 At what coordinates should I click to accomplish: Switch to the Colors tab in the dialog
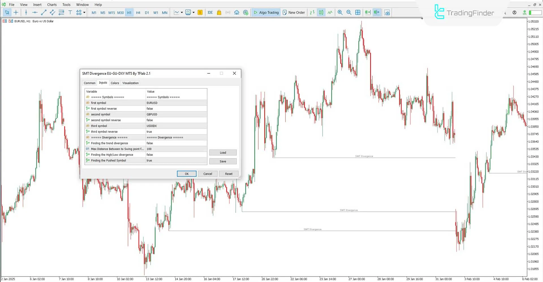click(x=115, y=83)
